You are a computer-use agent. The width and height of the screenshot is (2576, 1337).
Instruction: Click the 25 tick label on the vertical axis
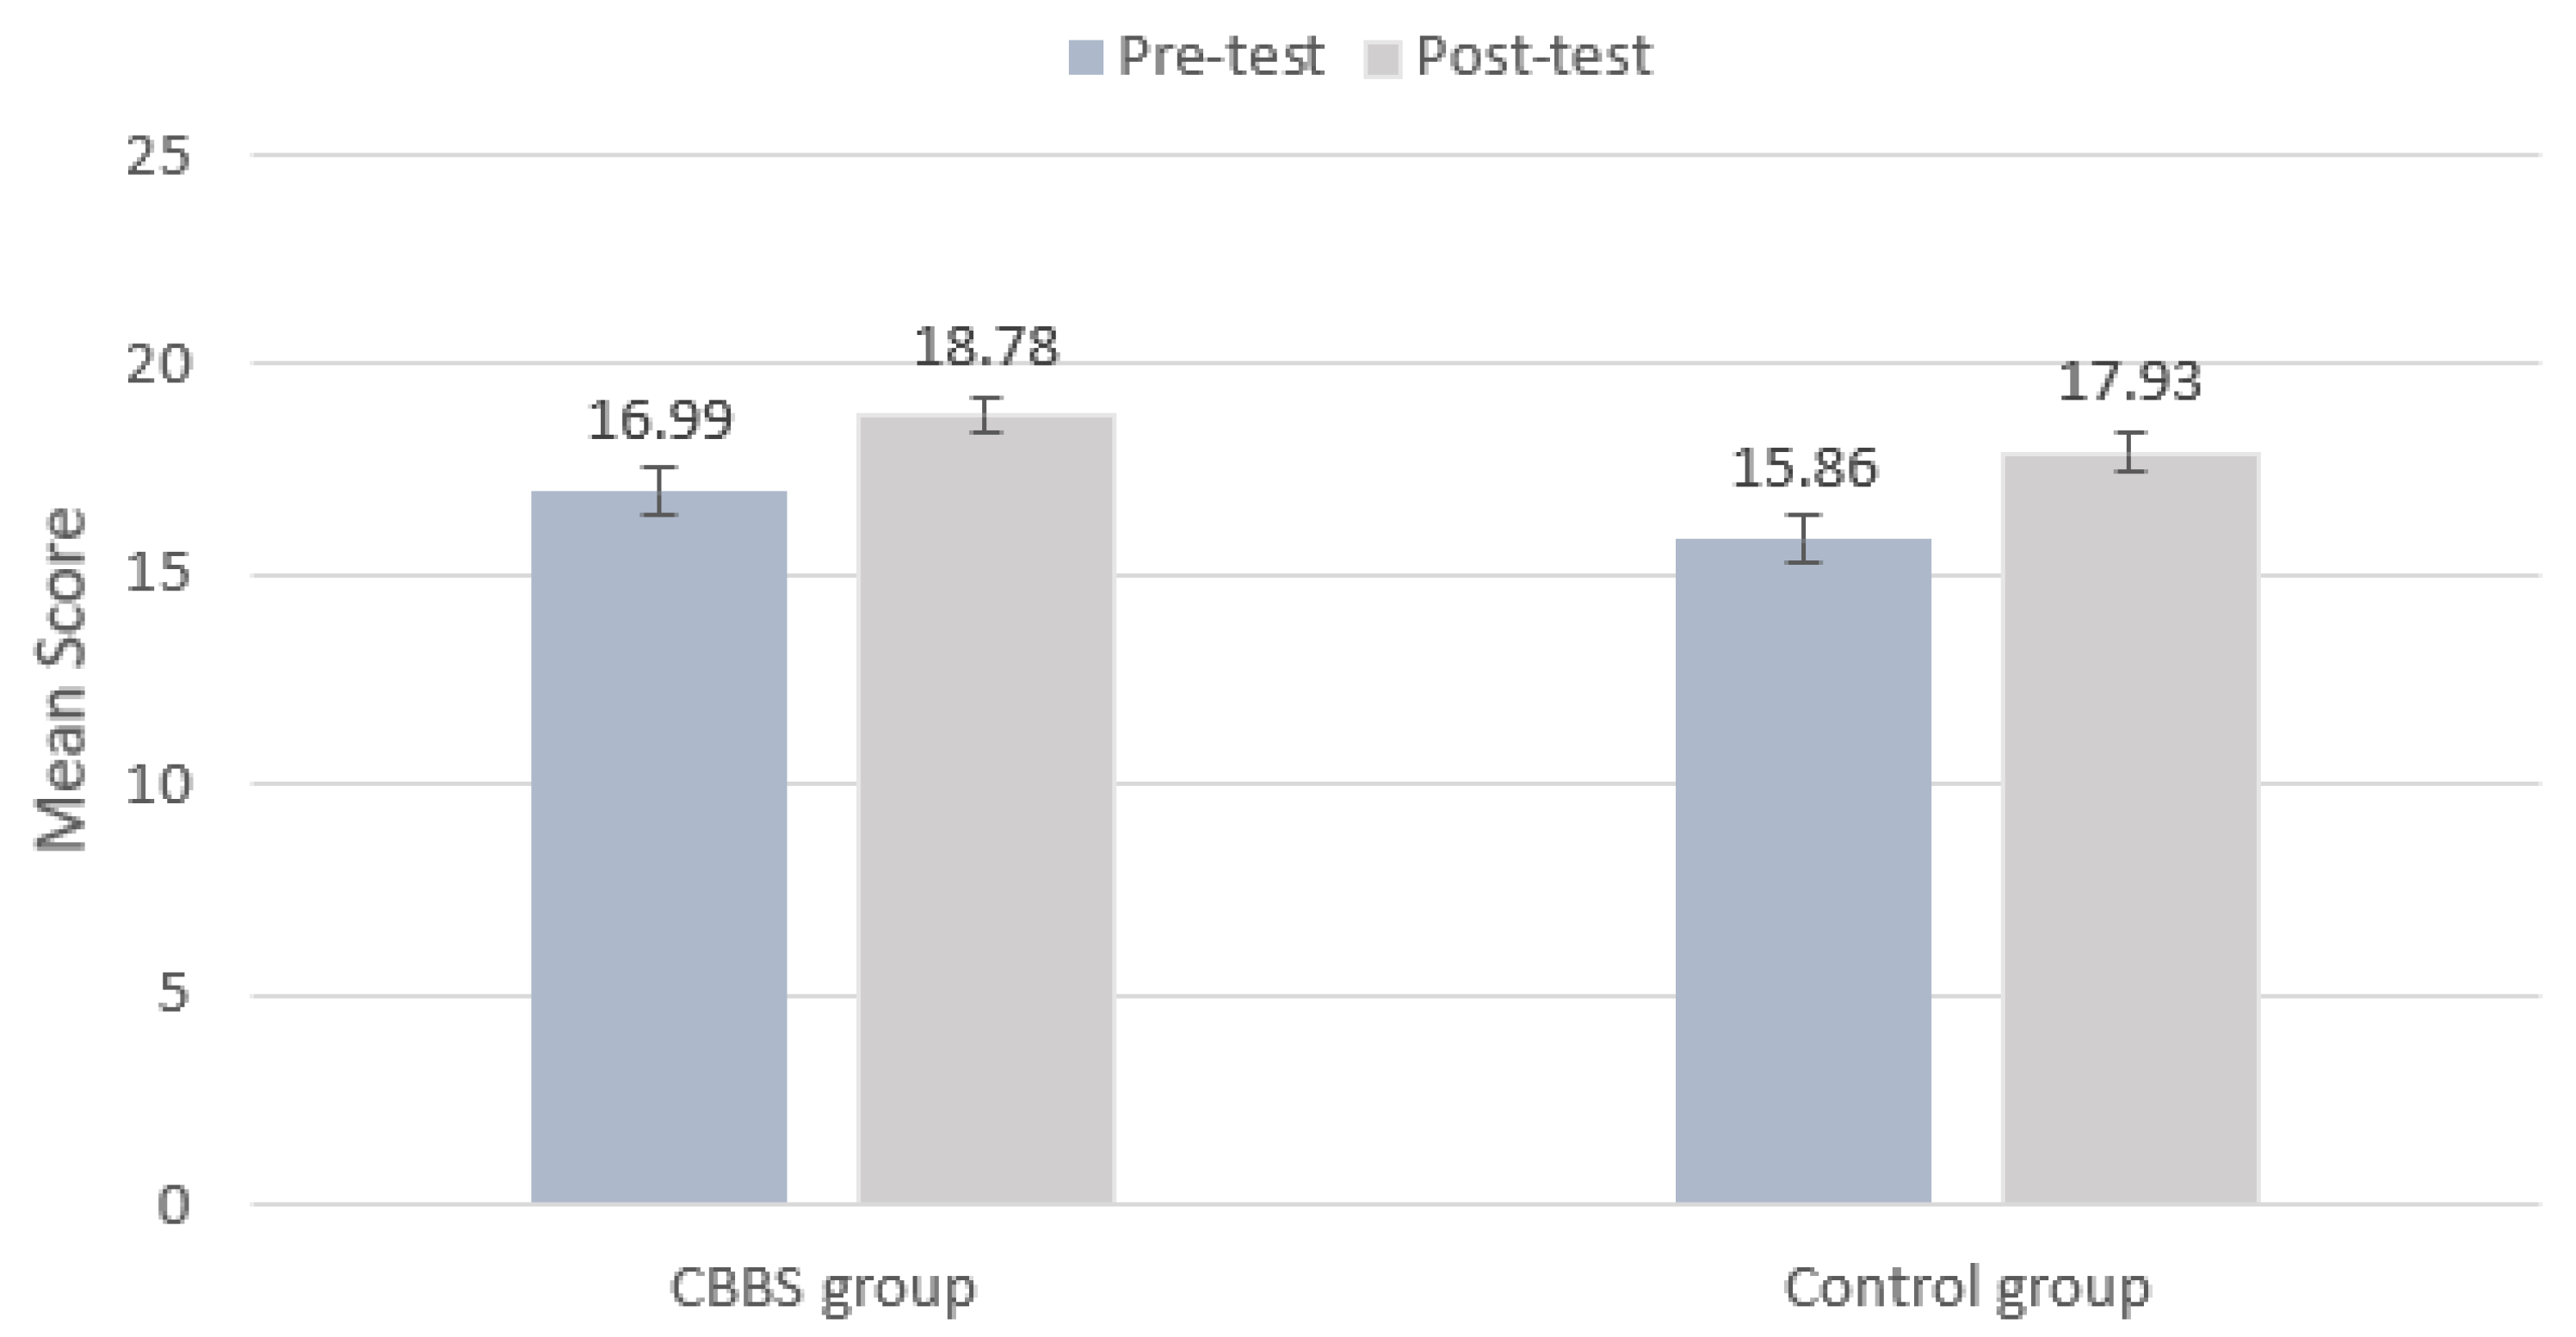(158, 156)
